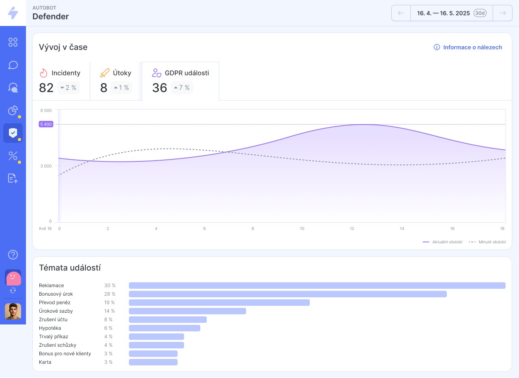The width and height of the screenshot is (519, 378).
Task: Click the pink bot avatar
Action: pyautogui.click(x=13, y=277)
